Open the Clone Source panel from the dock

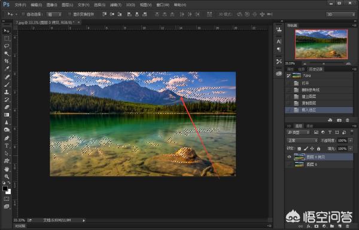[279, 29]
